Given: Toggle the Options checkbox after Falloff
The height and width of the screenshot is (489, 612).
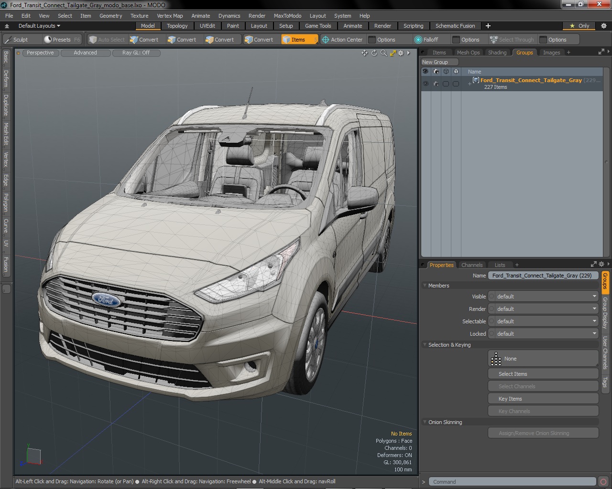Looking at the screenshot, I should coord(456,40).
